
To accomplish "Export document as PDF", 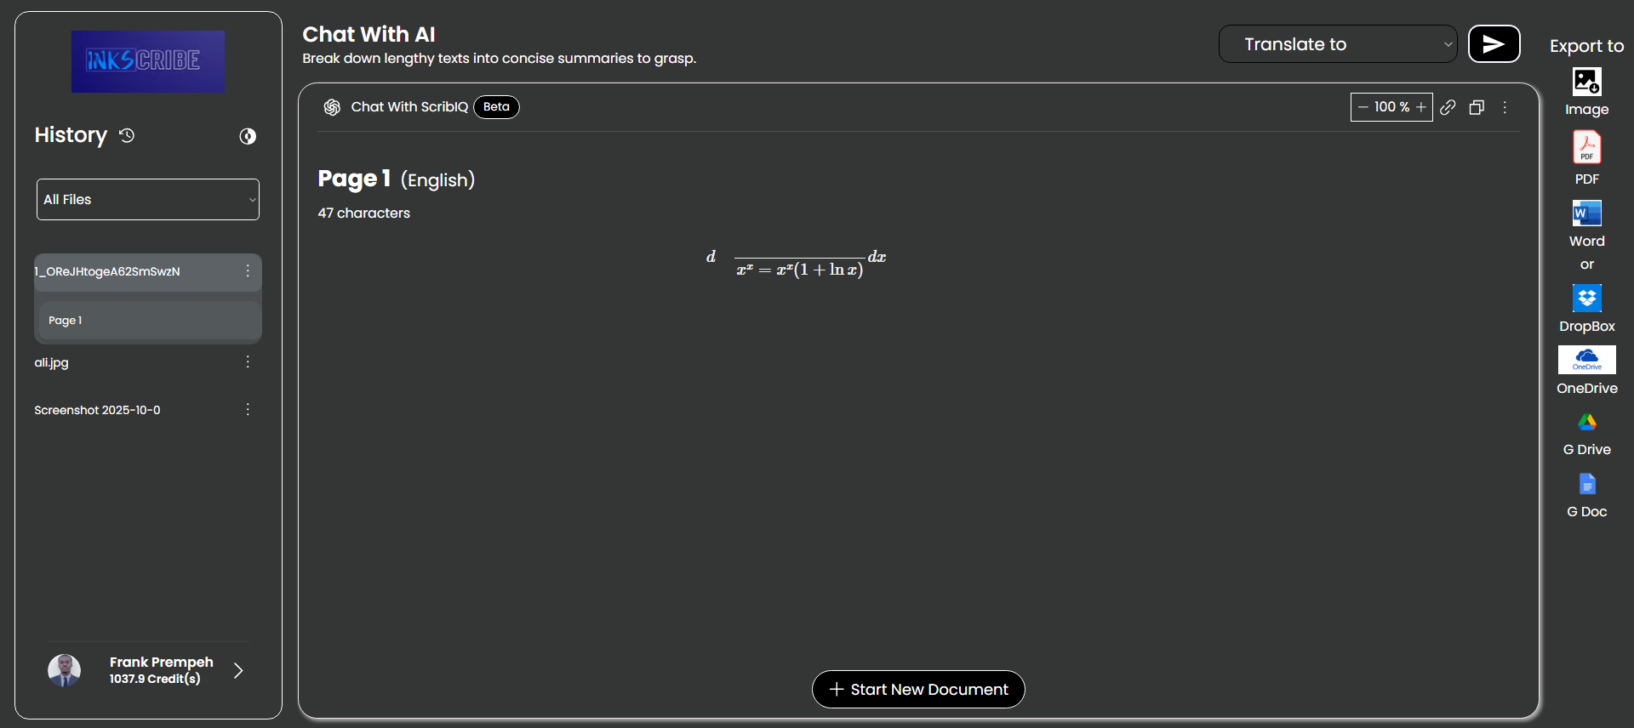I will (x=1586, y=148).
